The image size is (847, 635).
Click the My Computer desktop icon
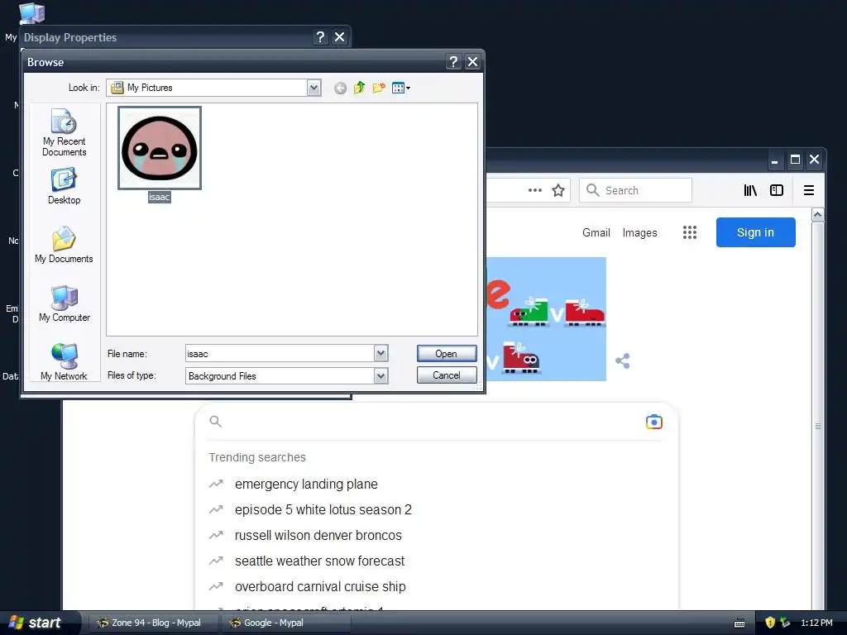(x=31, y=12)
